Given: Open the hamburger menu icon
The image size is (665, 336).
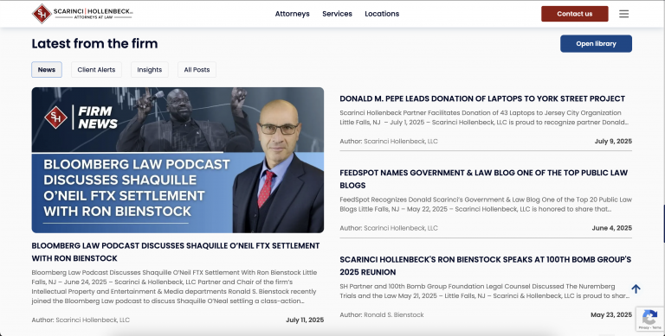Looking at the screenshot, I should click(623, 14).
